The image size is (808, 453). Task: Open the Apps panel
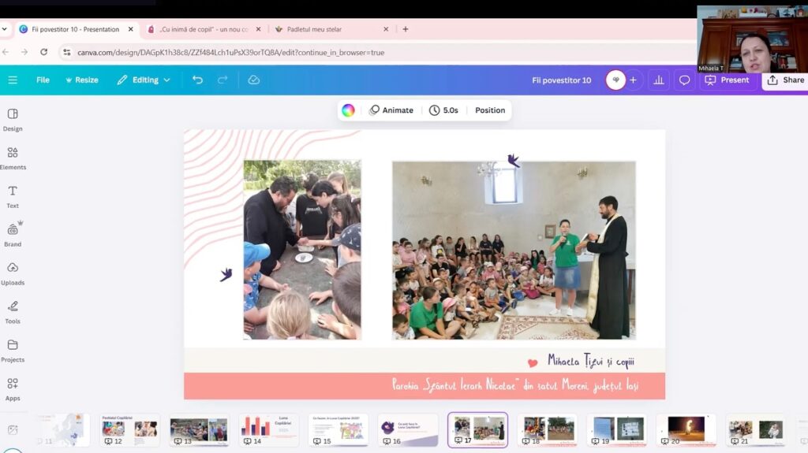[13, 390]
